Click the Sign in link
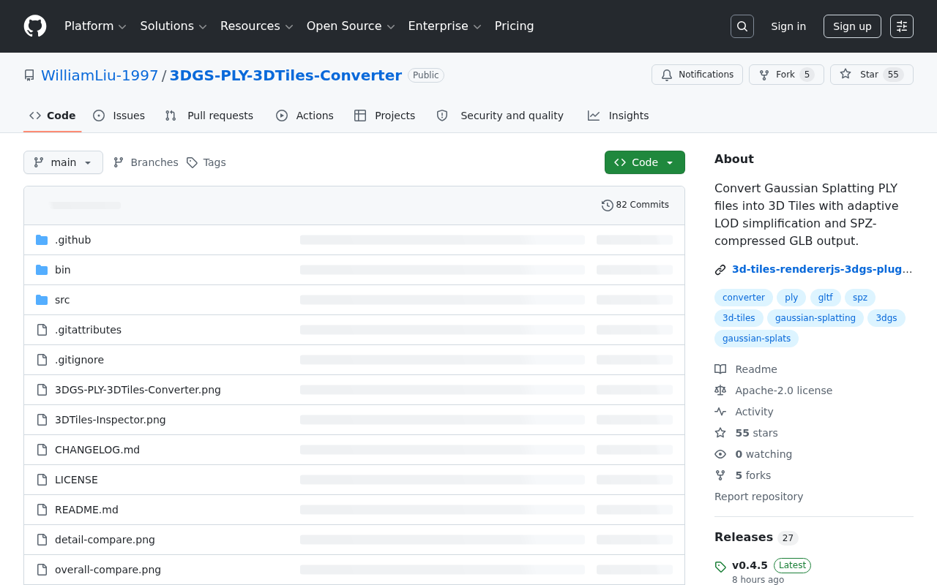 (788, 26)
